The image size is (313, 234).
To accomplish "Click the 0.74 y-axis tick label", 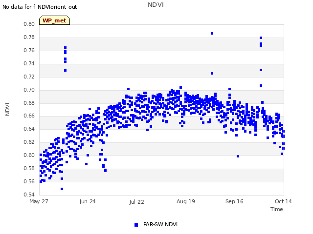I will pos(29,63).
